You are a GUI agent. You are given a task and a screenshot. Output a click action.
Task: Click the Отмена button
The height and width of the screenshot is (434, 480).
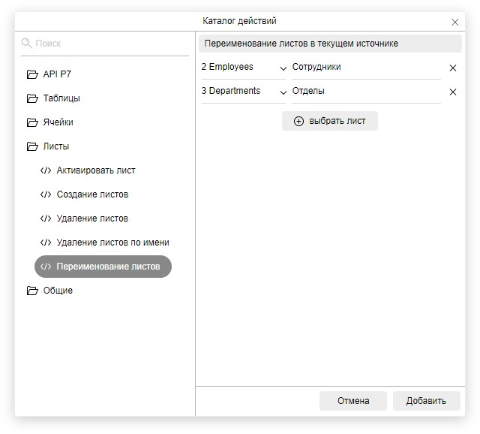pos(352,401)
